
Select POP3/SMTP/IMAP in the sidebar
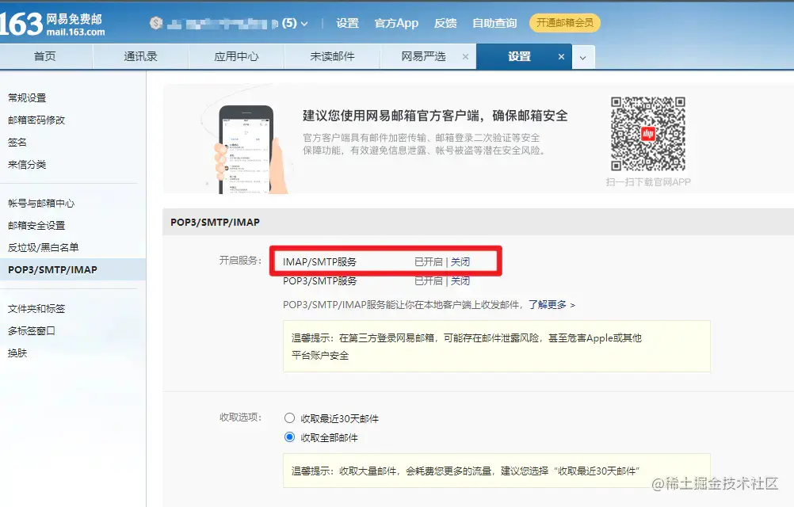(73, 269)
